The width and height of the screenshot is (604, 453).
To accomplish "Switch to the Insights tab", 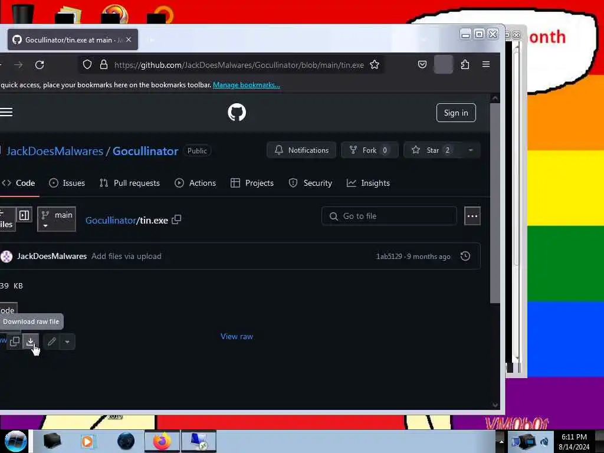I will (368, 183).
